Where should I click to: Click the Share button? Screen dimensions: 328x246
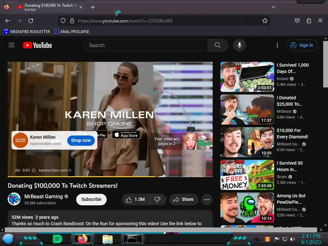coord(184,200)
